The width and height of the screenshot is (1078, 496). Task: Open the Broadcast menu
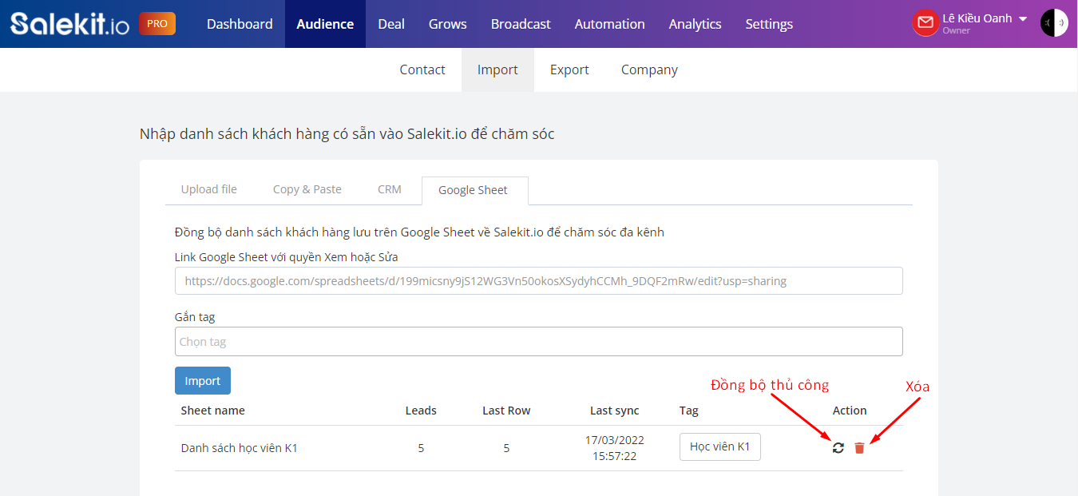(521, 24)
